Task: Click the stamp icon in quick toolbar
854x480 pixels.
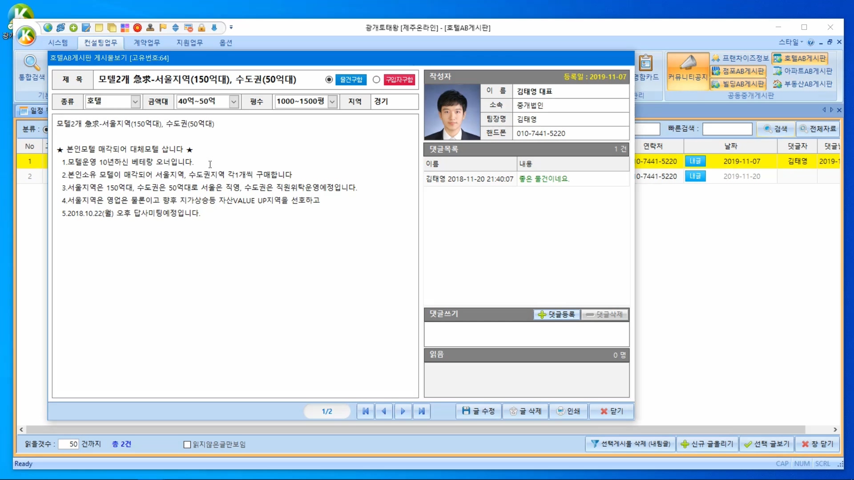Action: pos(150,28)
